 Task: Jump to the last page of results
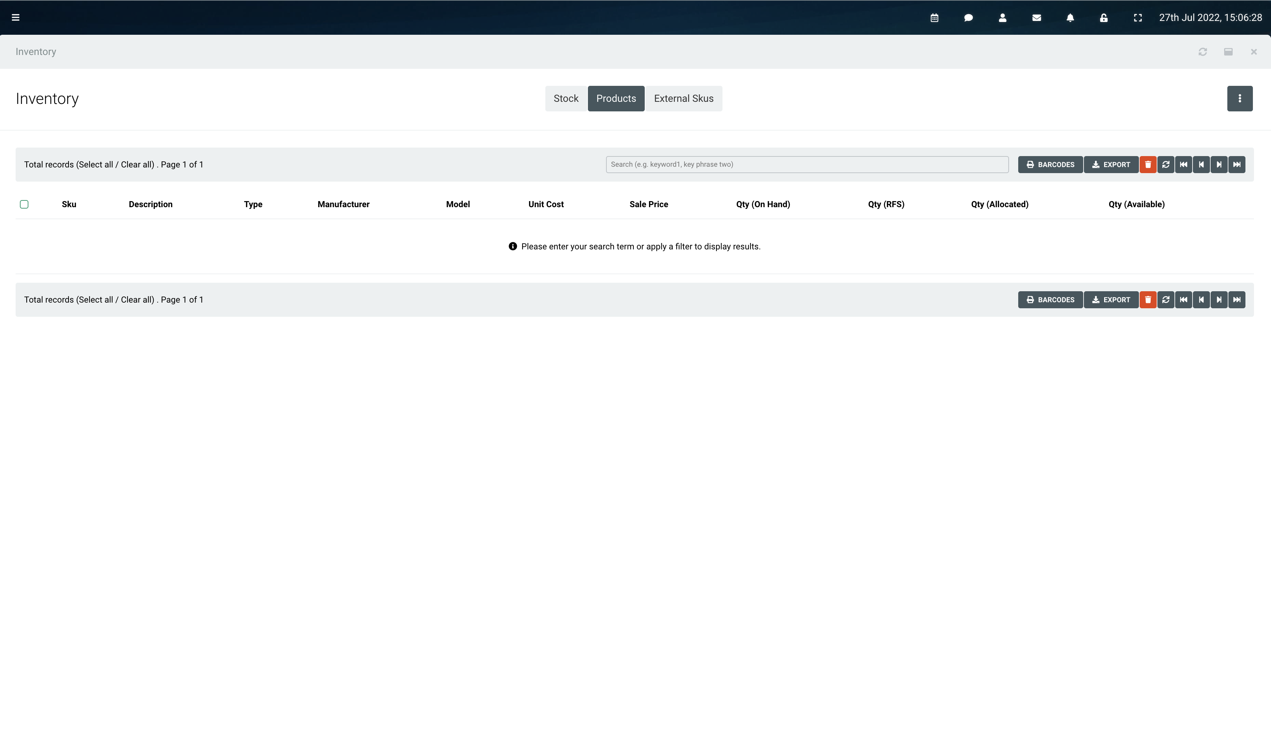point(1237,164)
